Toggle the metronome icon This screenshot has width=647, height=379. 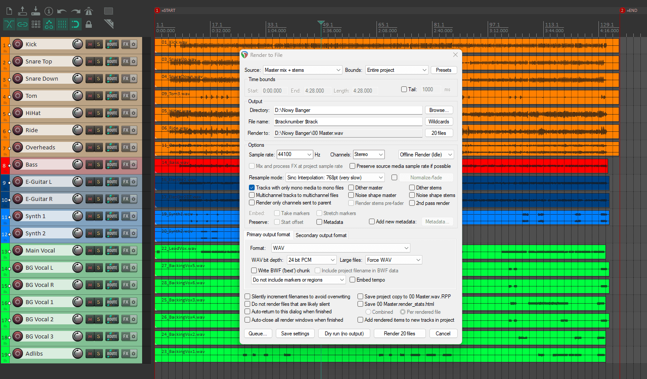89,11
